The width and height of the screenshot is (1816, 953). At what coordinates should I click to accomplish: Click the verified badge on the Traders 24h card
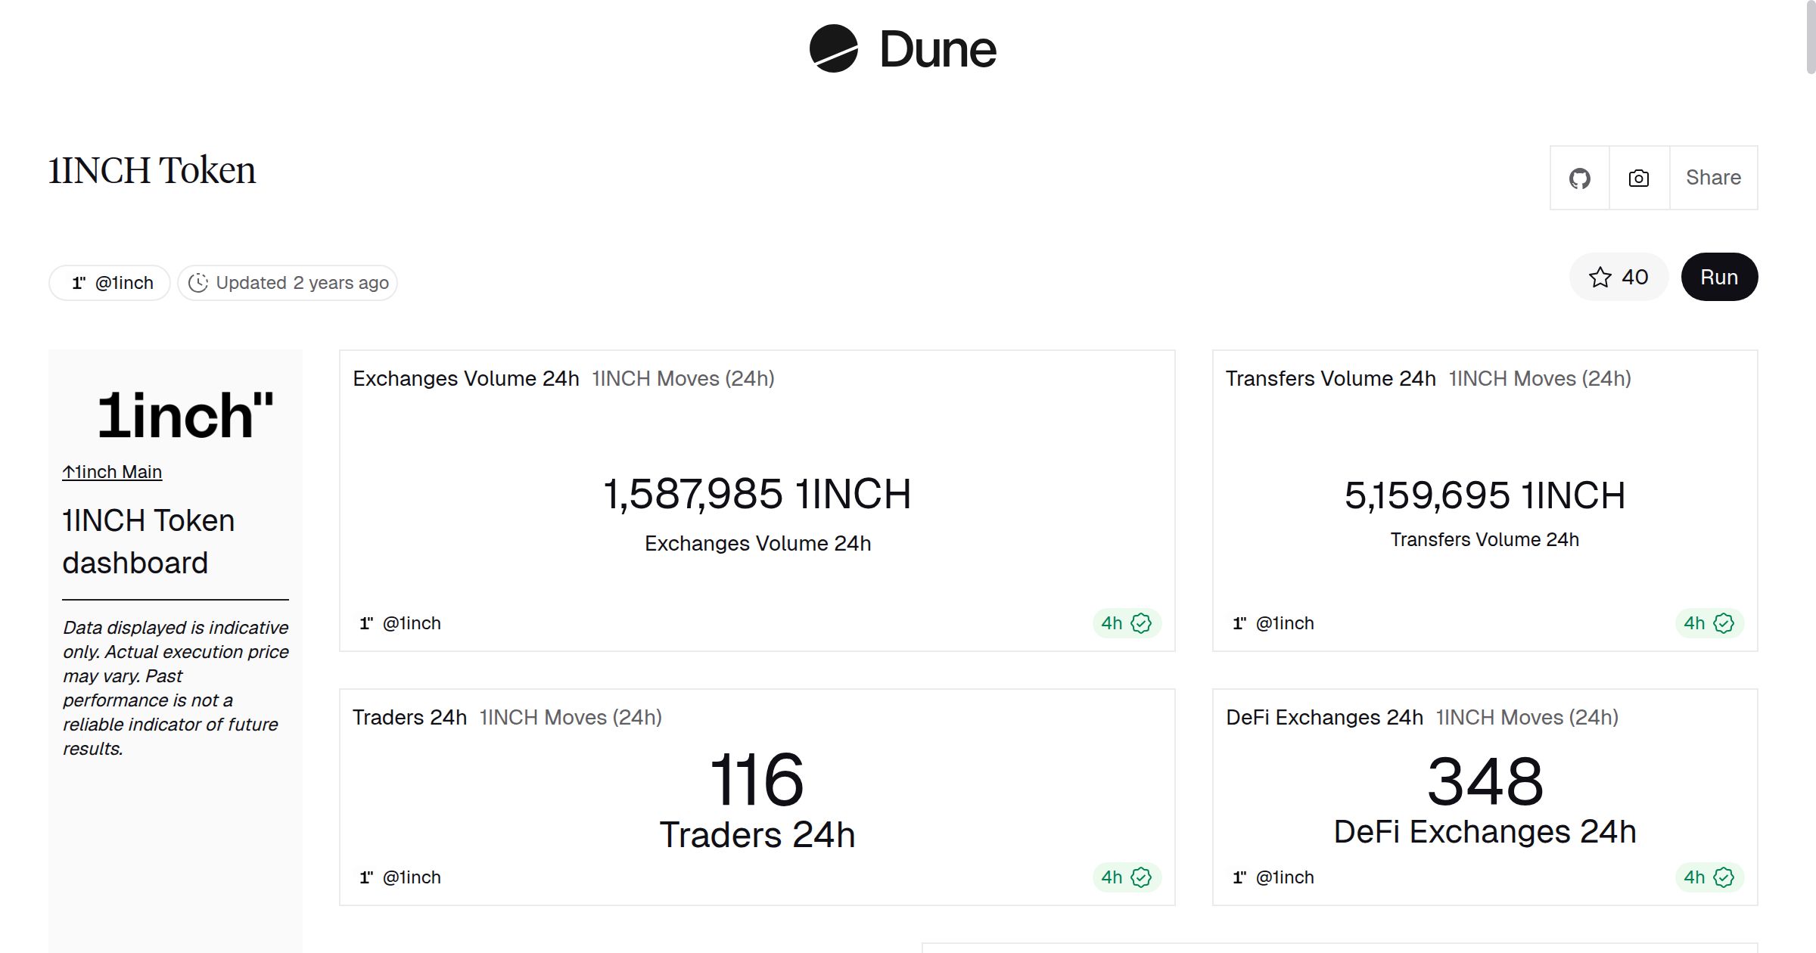point(1141,877)
